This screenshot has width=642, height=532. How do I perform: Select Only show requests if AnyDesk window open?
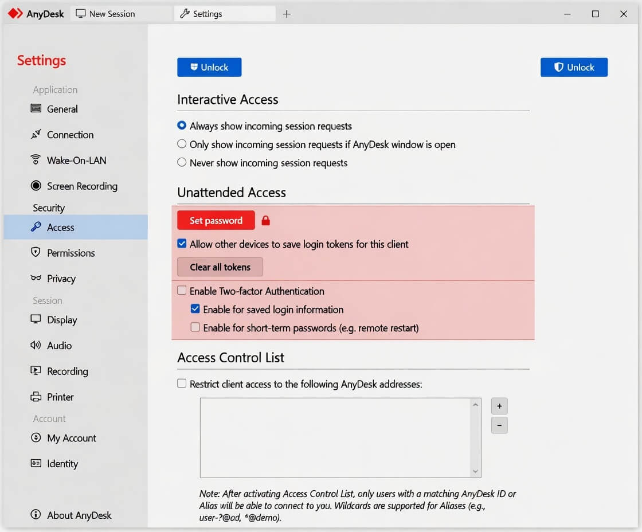click(x=182, y=144)
